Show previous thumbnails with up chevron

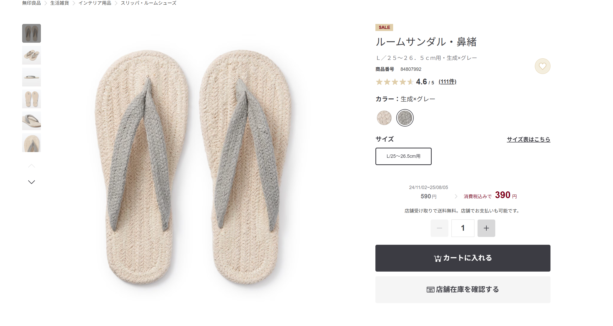(32, 166)
